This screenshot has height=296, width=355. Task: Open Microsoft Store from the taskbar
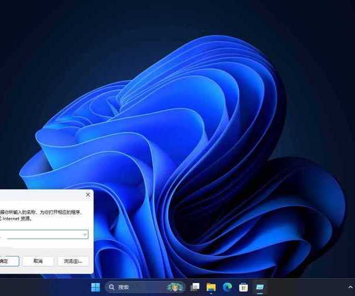pyautogui.click(x=243, y=287)
